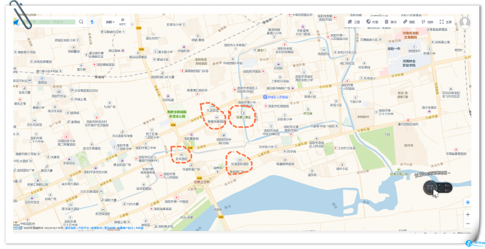This screenshot has height=249, width=485.
Task: Click the 九州大厦 building label
Action: click(x=132, y=204)
